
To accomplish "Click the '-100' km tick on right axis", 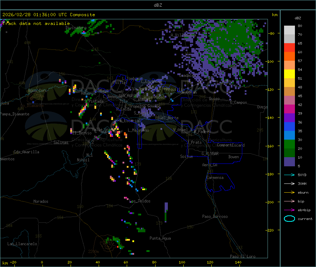I will click(x=270, y=61).
